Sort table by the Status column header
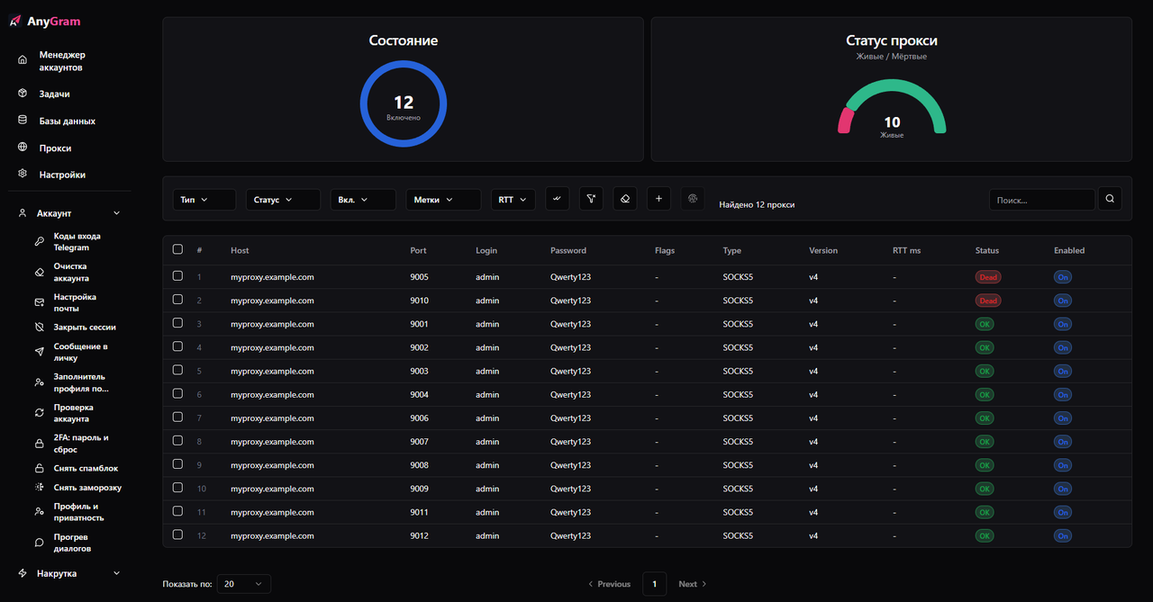The image size is (1153, 602). click(987, 250)
